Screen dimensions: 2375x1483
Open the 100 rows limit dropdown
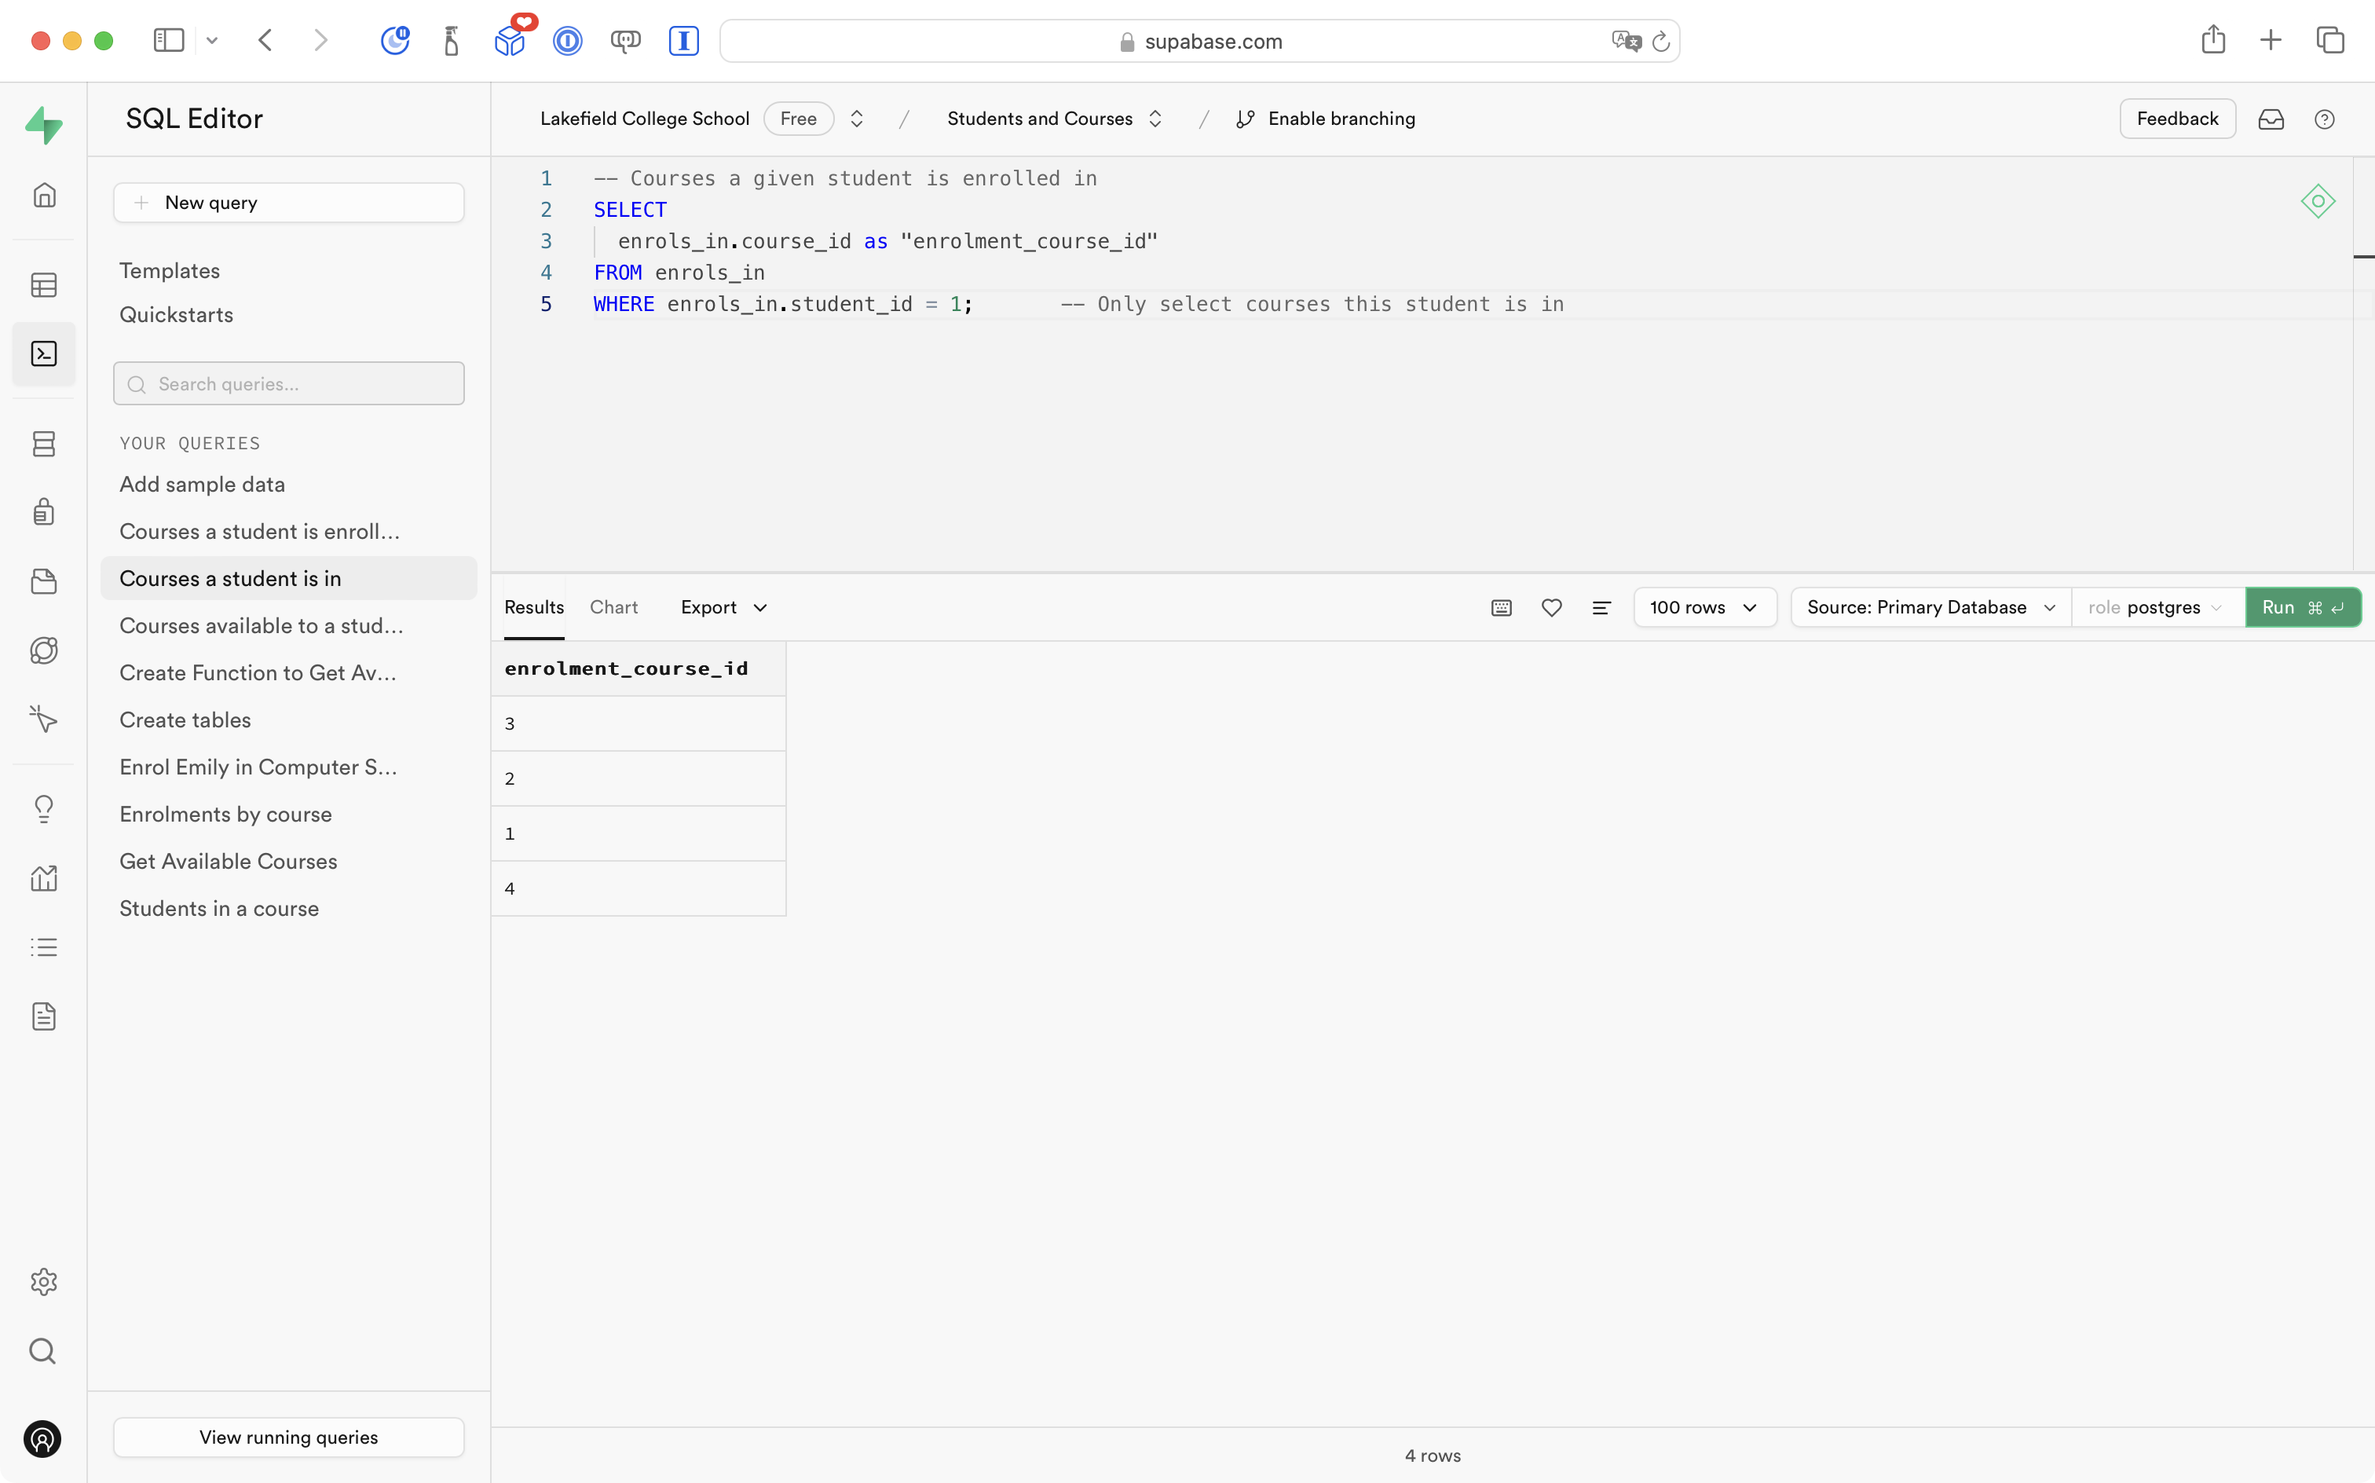1704,607
